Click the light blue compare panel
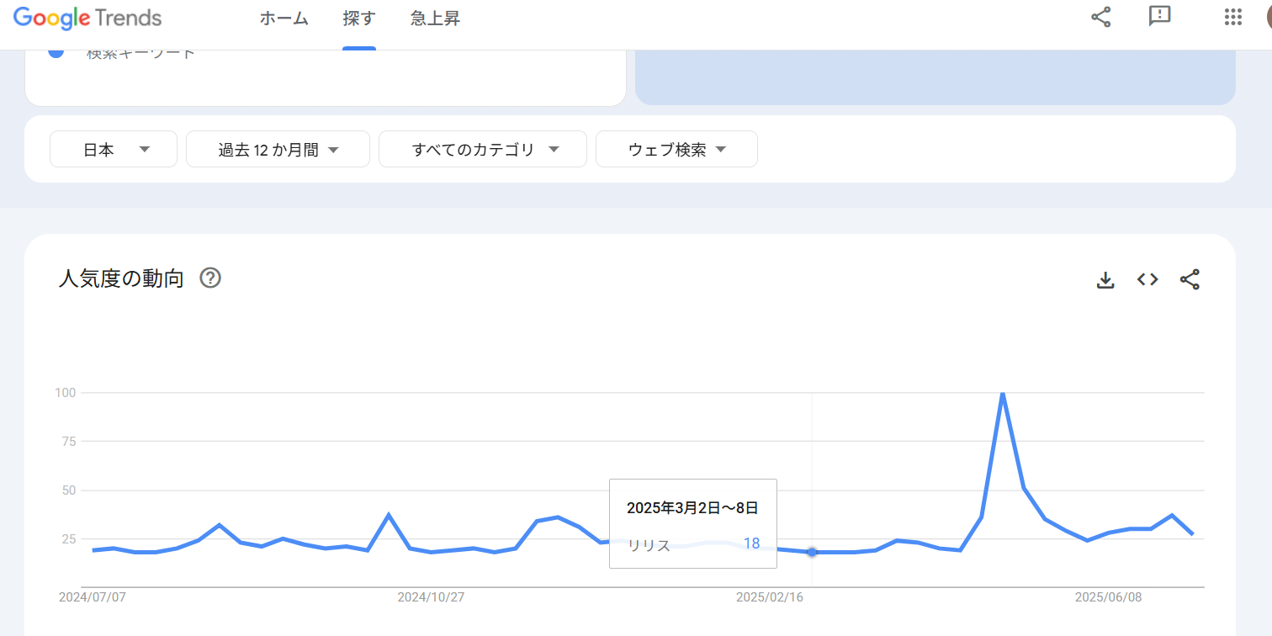This screenshot has width=1272, height=636. (935, 77)
